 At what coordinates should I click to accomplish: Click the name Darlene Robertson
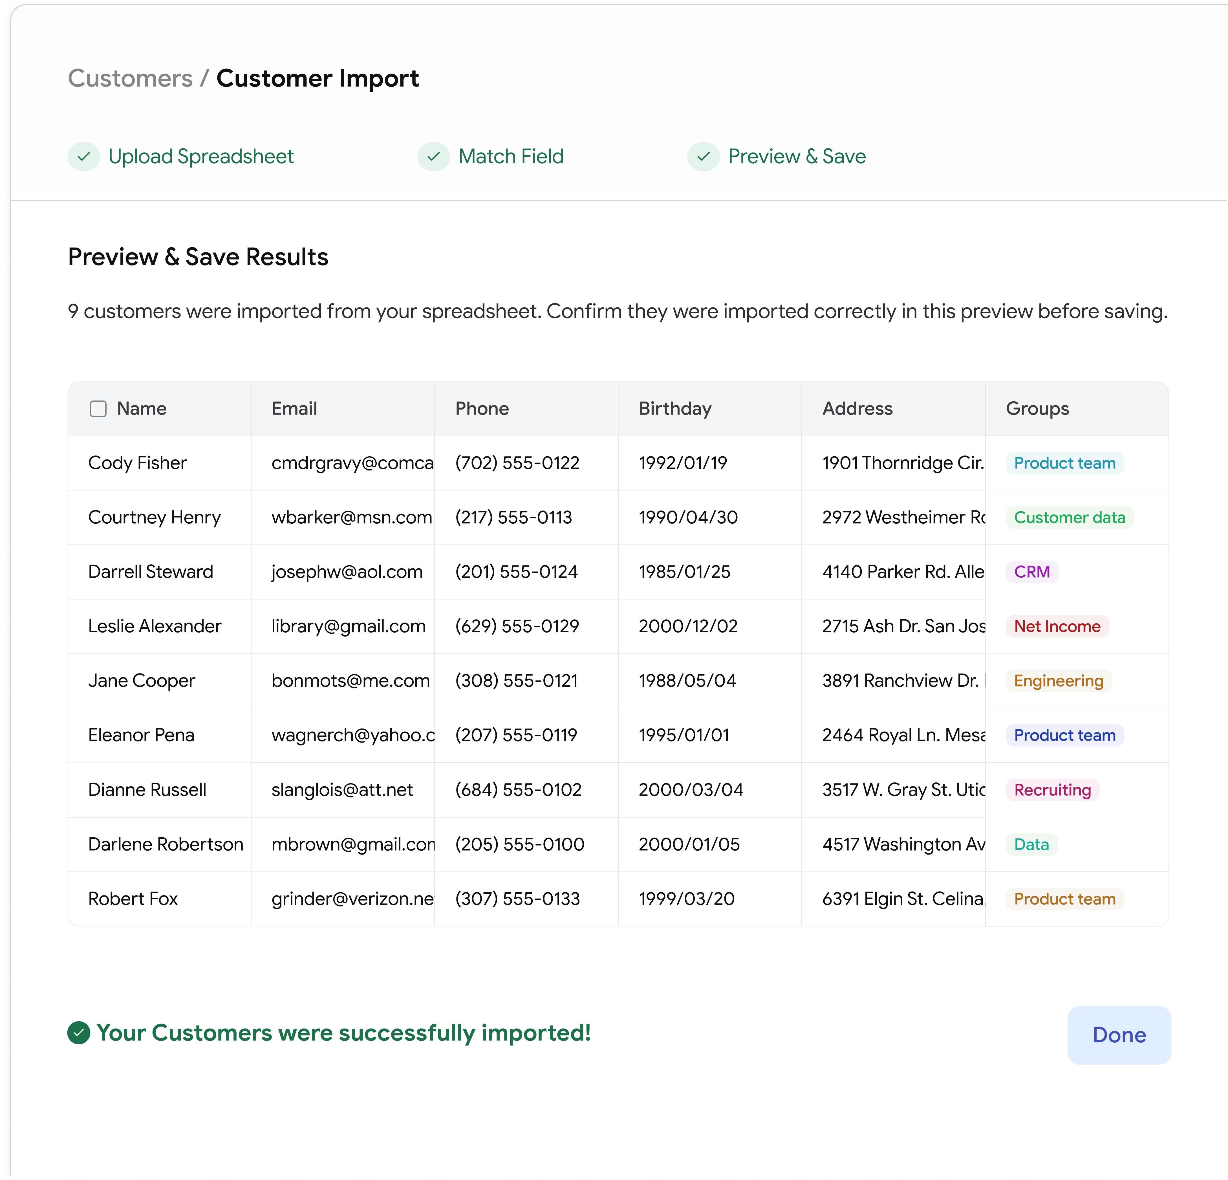click(166, 845)
